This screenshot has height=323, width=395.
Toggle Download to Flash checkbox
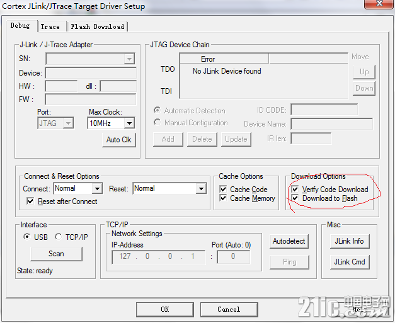pos(295,198)
